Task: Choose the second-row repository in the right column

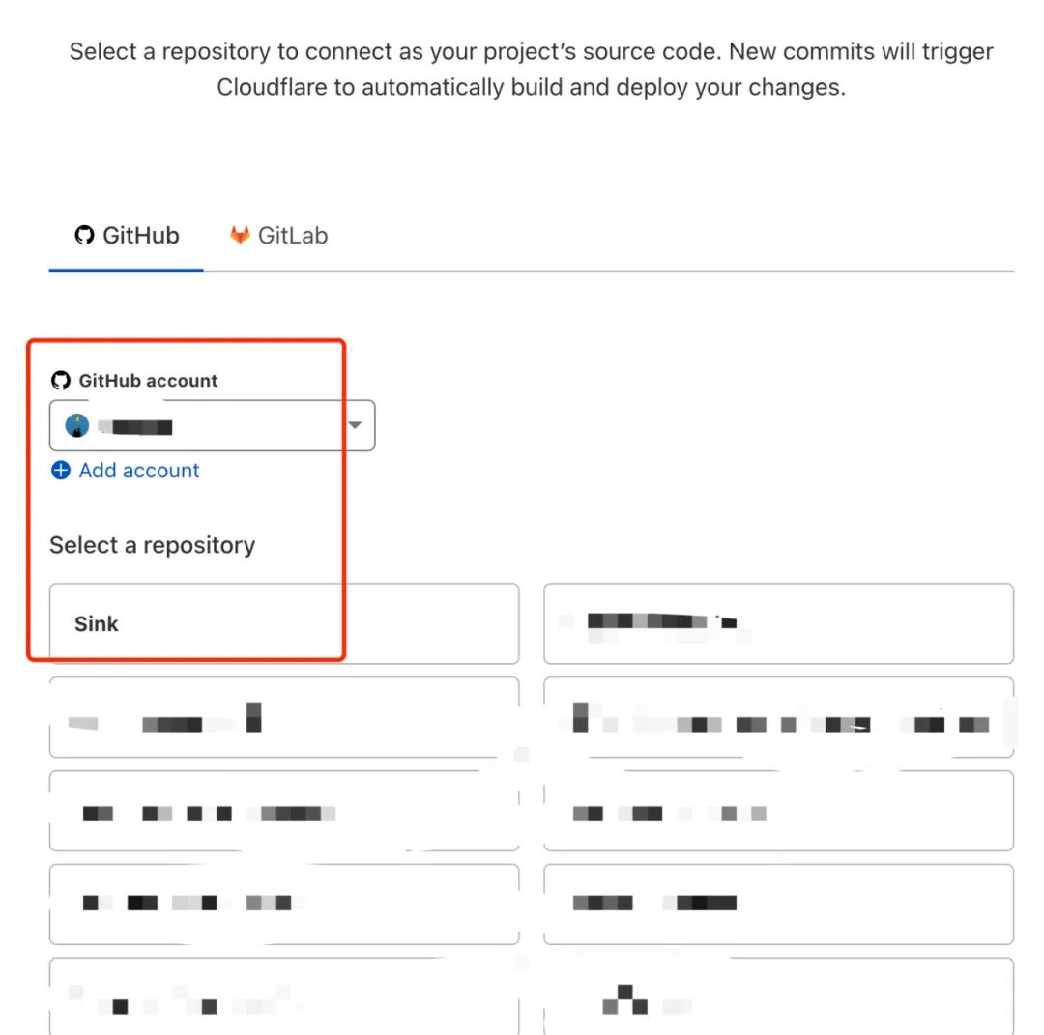Action: coord(778,717)
